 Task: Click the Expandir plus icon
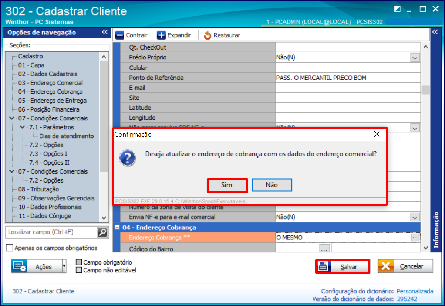(x=161, y=35)
